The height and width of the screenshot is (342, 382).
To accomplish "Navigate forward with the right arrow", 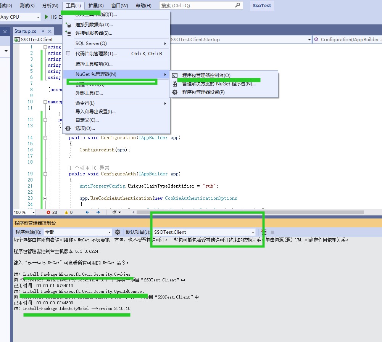I will [98, 212].
